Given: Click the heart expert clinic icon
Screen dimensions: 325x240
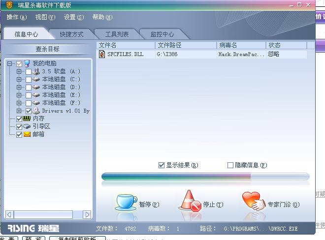Looking at the screenshot, I should [254, 201].
